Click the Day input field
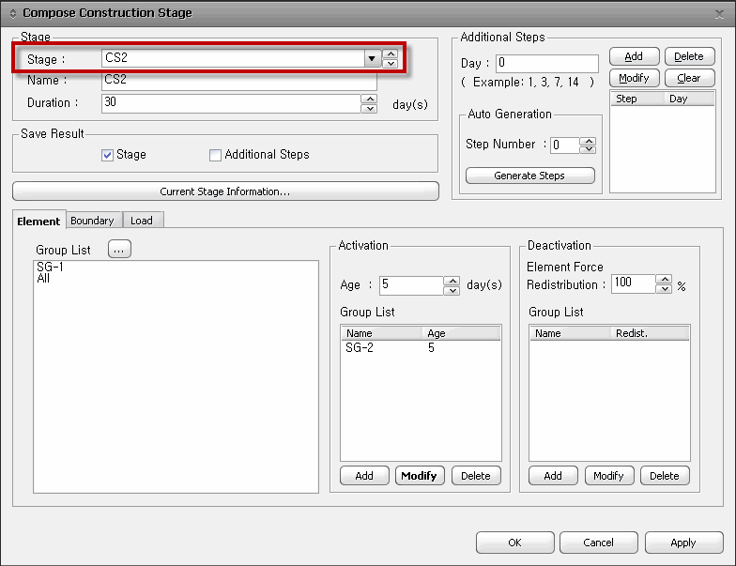 [x=546, y=64]
